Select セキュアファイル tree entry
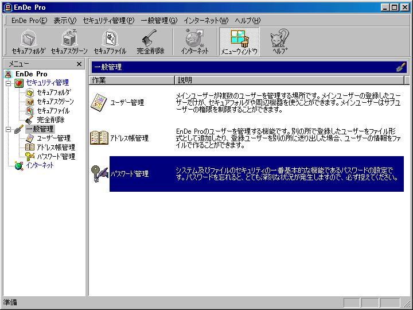The image size is (413, 310). (53, 111)
